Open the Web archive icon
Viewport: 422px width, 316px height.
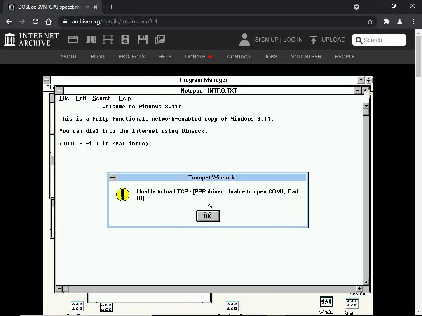[x=73, y=39]
